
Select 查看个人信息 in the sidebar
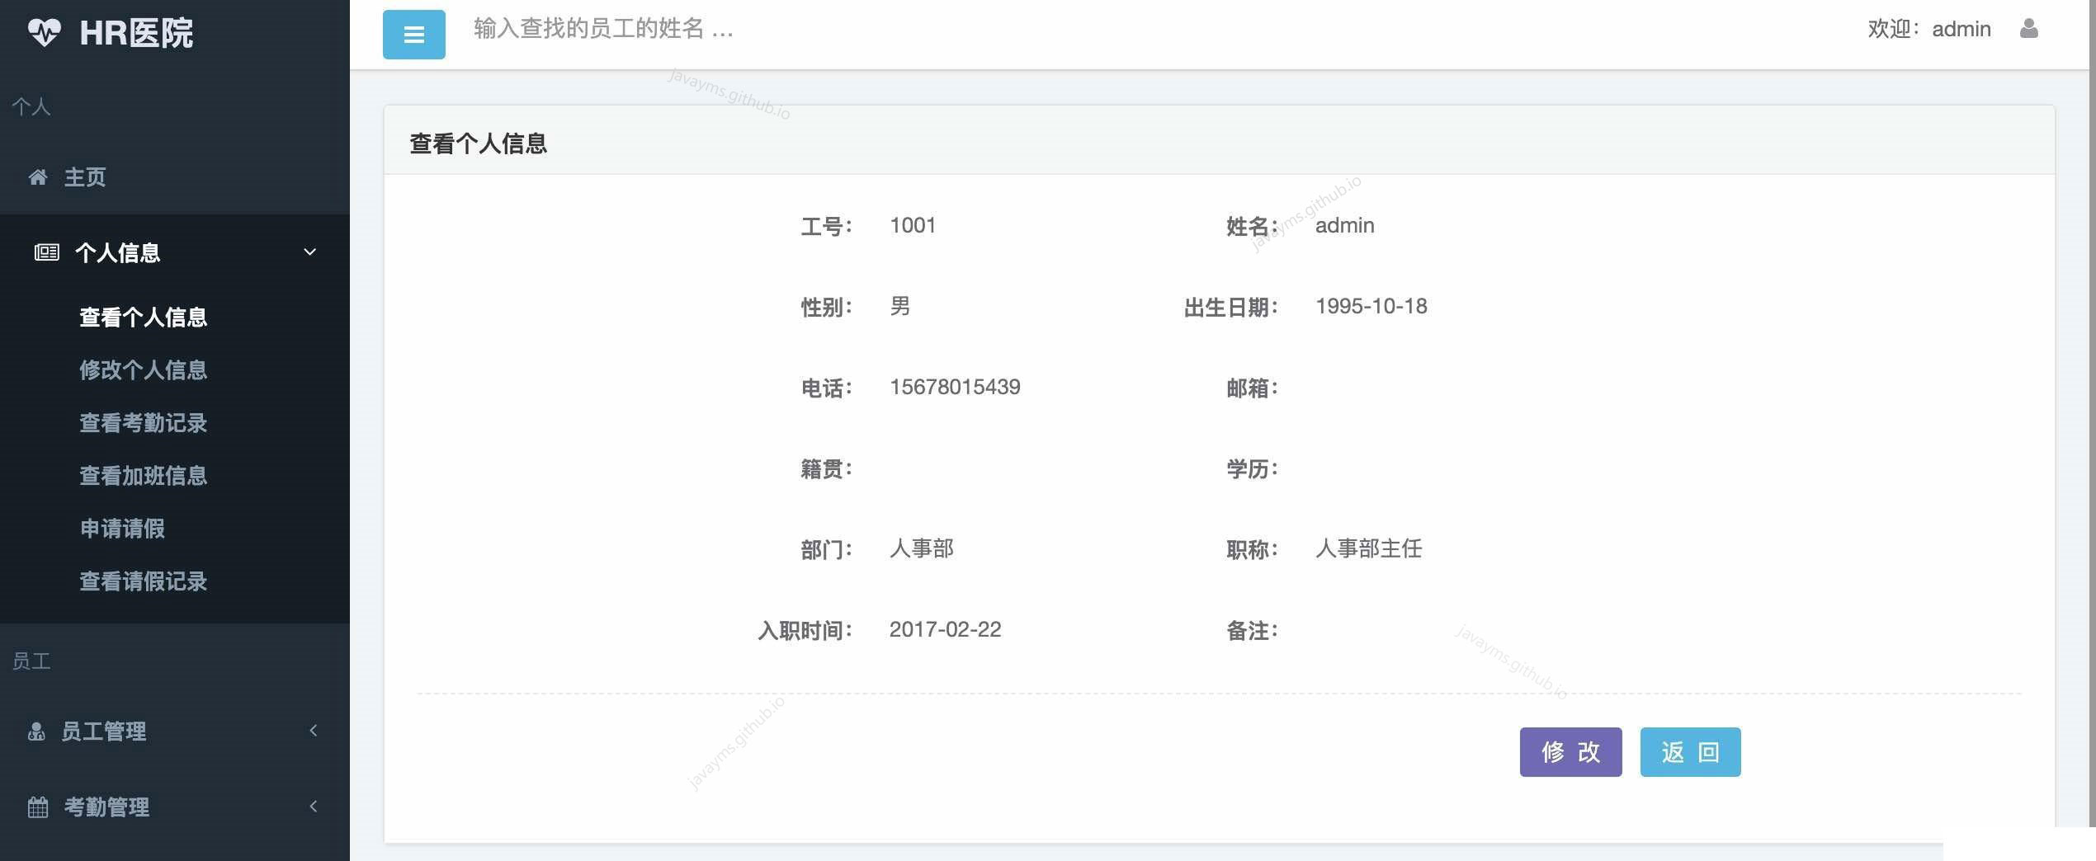click(142, 317)
